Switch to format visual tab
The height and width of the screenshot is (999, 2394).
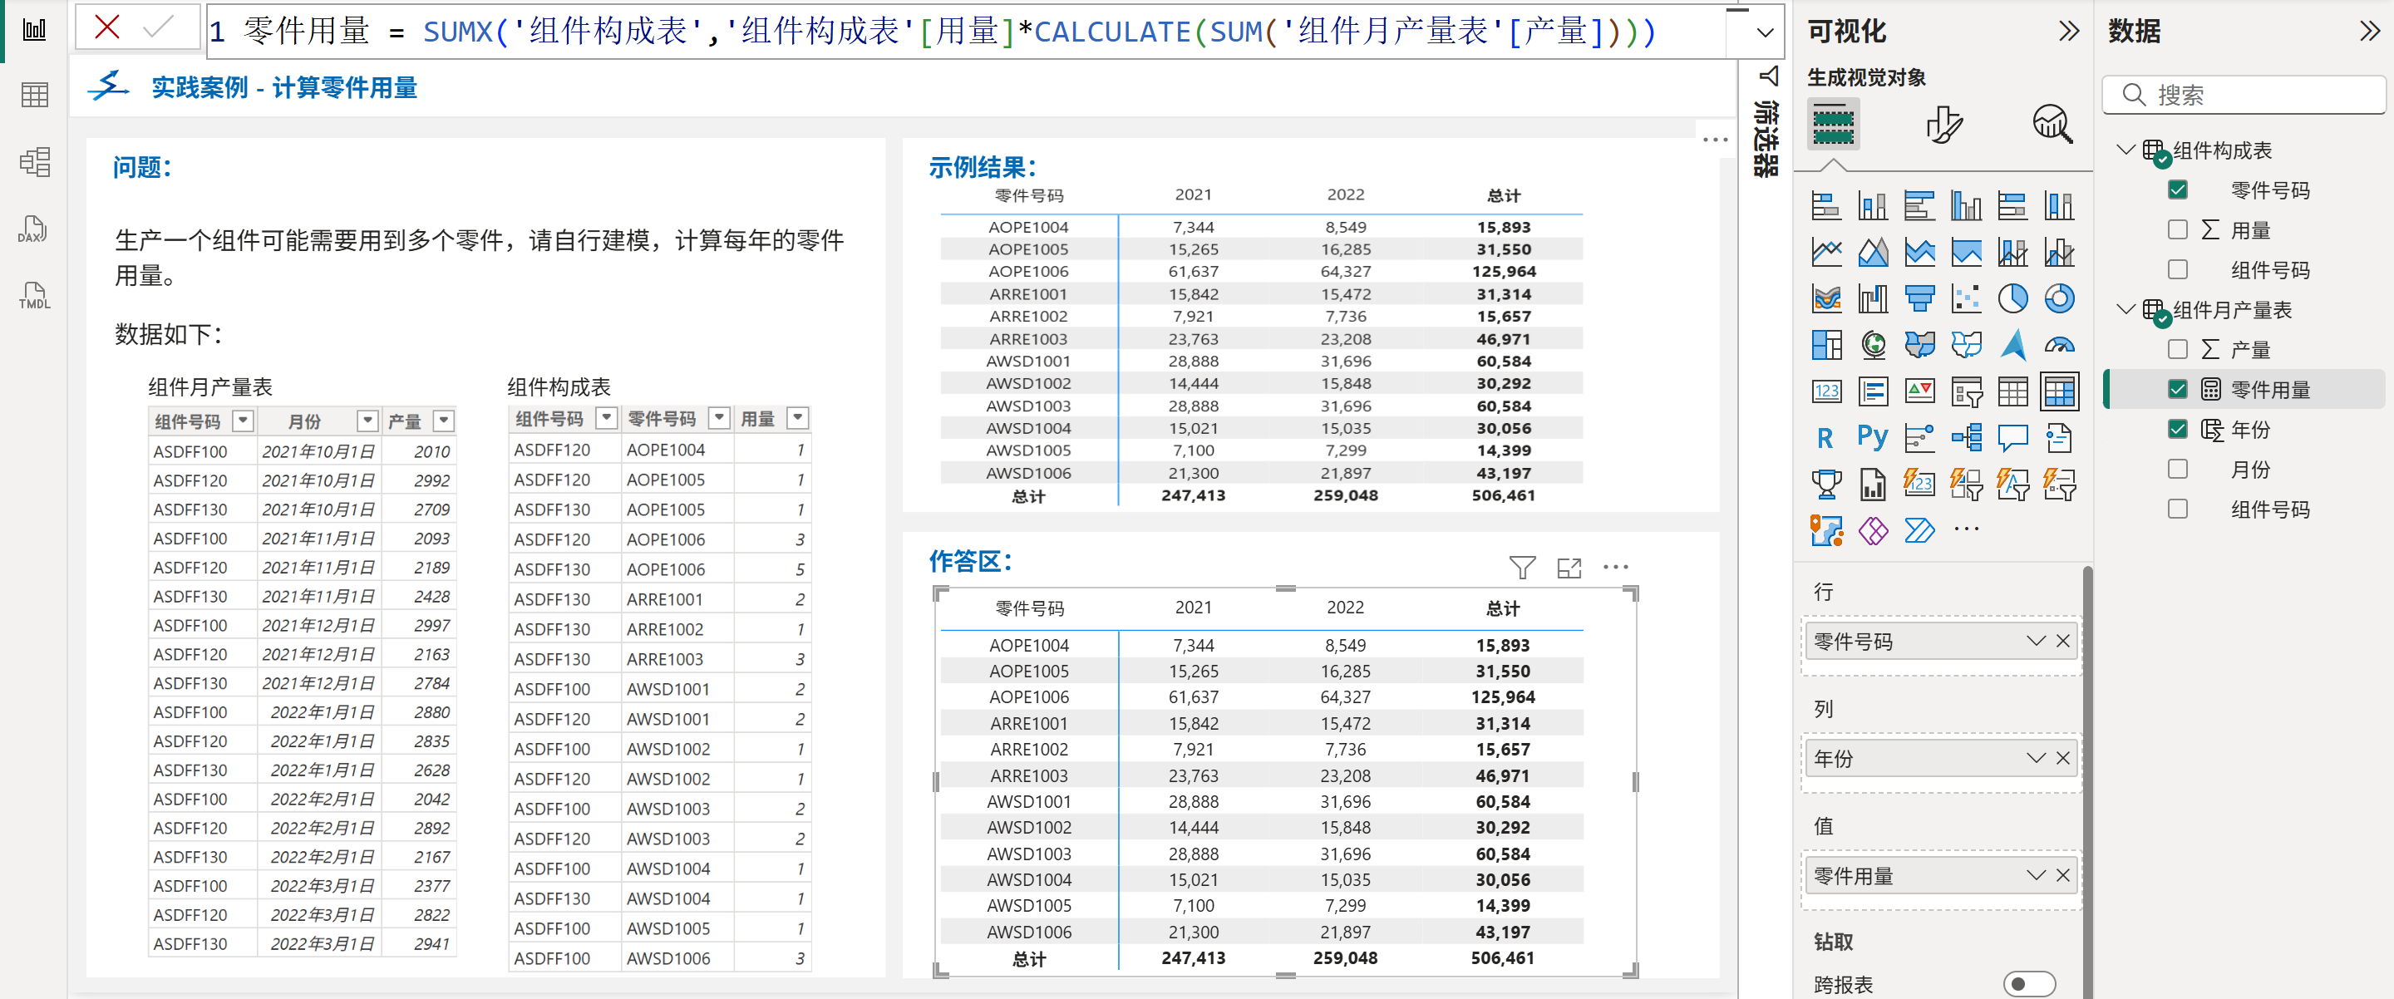pos(1943,124)
